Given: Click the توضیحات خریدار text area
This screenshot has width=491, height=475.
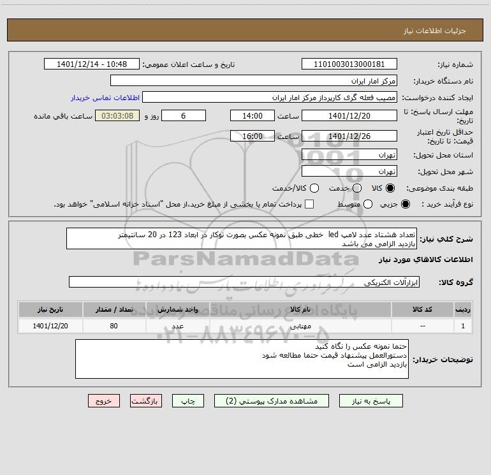Looking at the screenshot, I should [242, 359].
